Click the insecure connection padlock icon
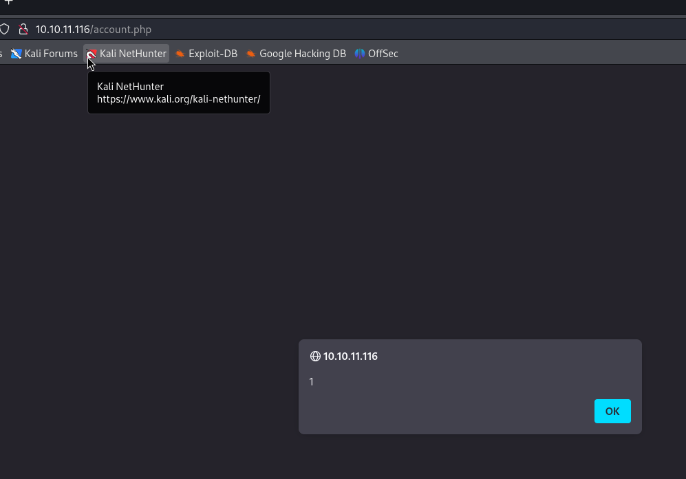The height and width of the screenshot is (479, 686). tap(23, 29)
